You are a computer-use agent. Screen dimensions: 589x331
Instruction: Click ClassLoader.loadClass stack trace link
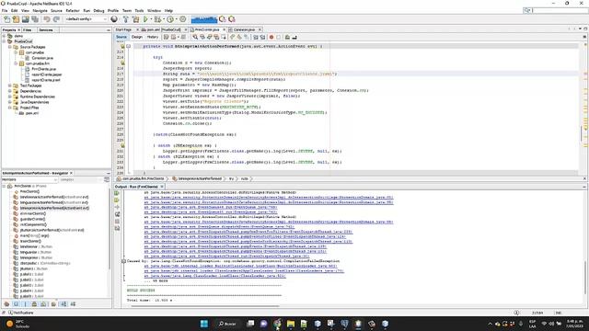click(x=214, y=276)
